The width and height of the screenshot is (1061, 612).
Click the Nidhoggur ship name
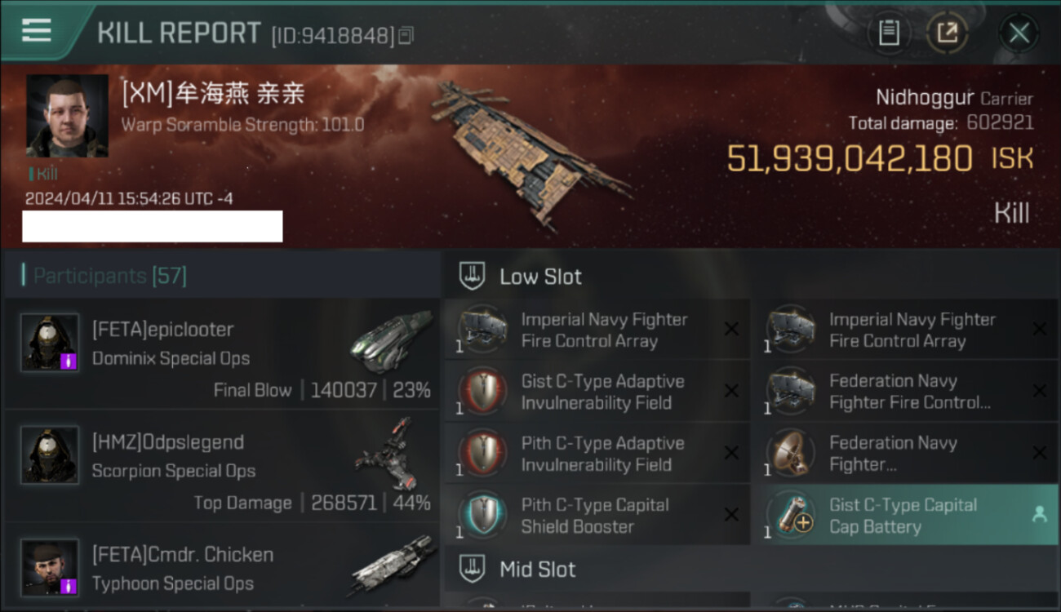coord(925,98)
